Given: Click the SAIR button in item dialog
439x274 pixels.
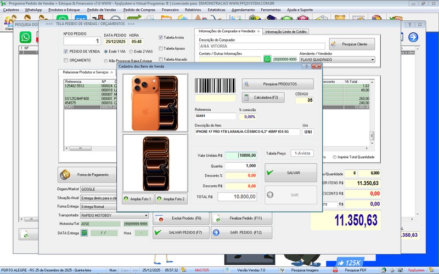Looking at the screenshot, I should click(x=291, y=195).
